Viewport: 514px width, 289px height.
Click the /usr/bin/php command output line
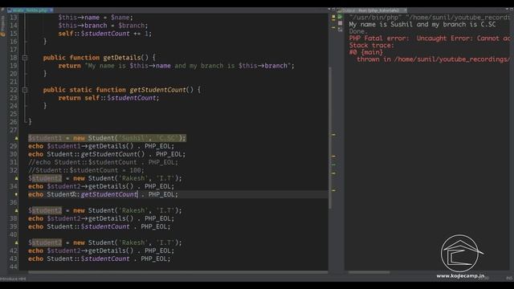pyautogui.click(x=430, y=18)
